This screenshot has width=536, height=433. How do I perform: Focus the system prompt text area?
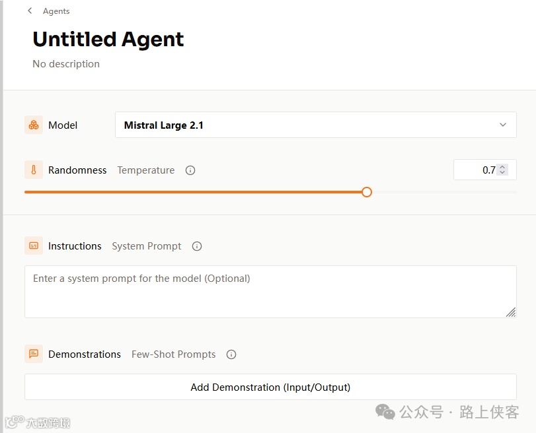pyautogui.click(x=270, y=291)
